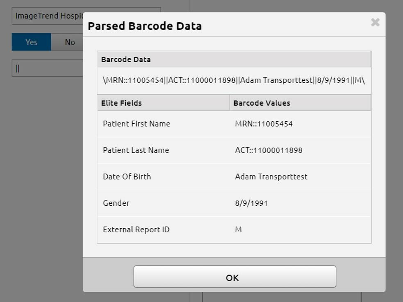Click the Barcode Data section header
Viewport: 403px width, 302px height.
126,59
